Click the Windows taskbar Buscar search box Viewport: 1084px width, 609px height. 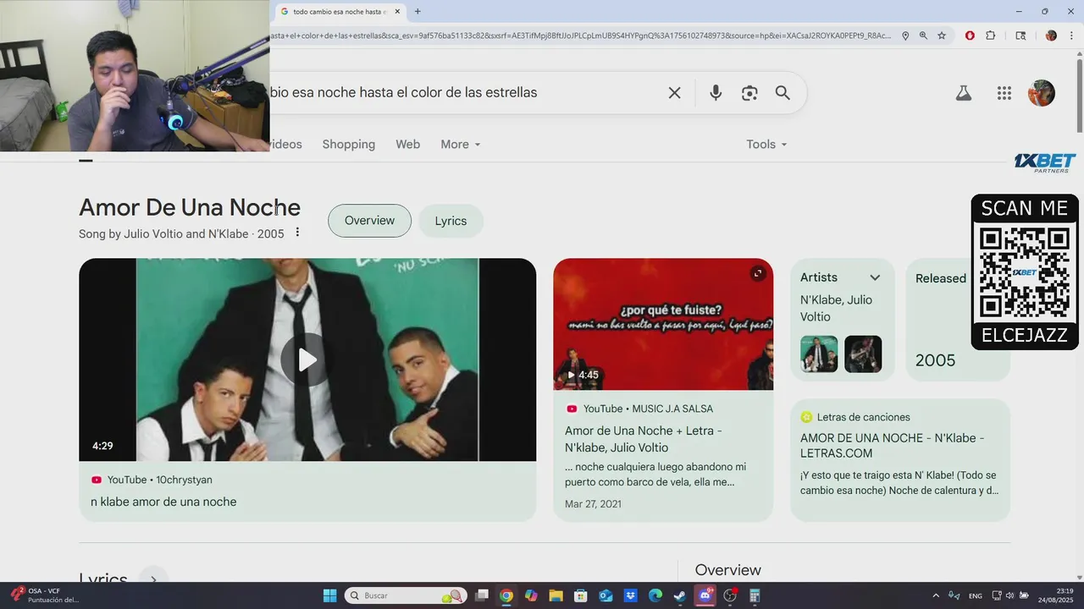(x=406, y=595)
